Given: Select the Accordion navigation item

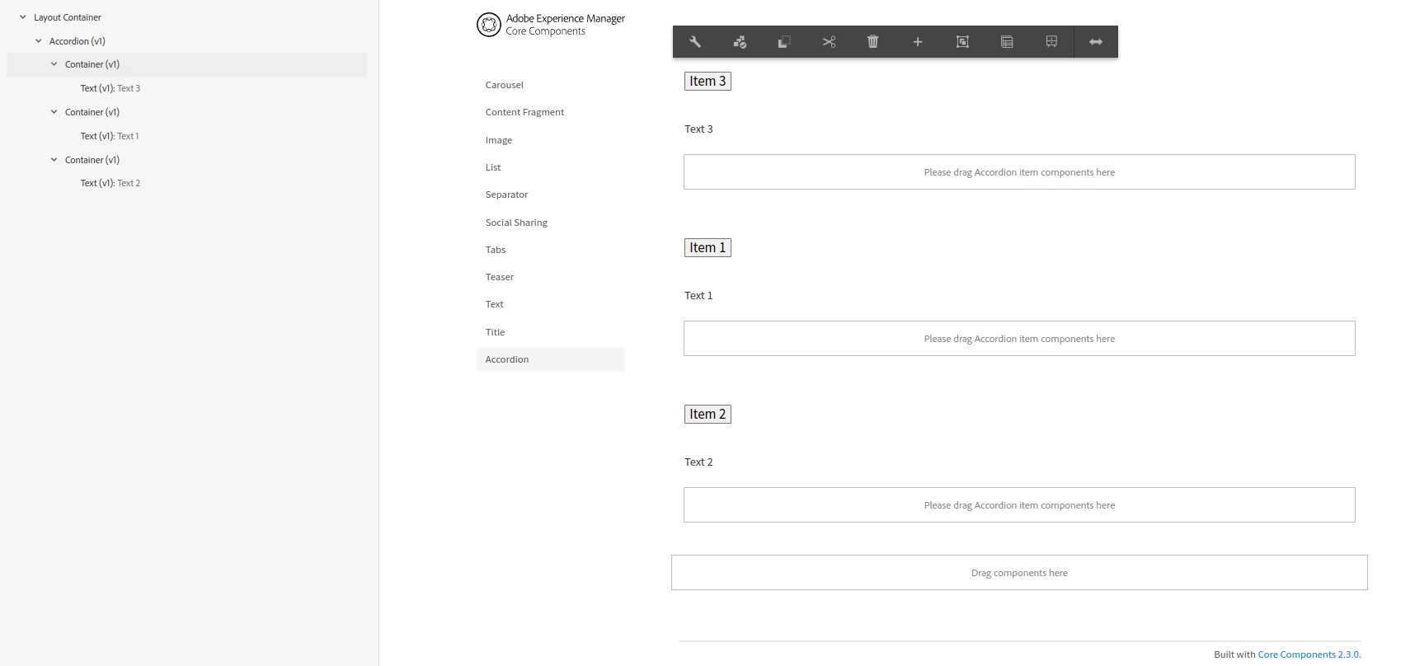Looking at the screenshot, I should pos(551,359).
